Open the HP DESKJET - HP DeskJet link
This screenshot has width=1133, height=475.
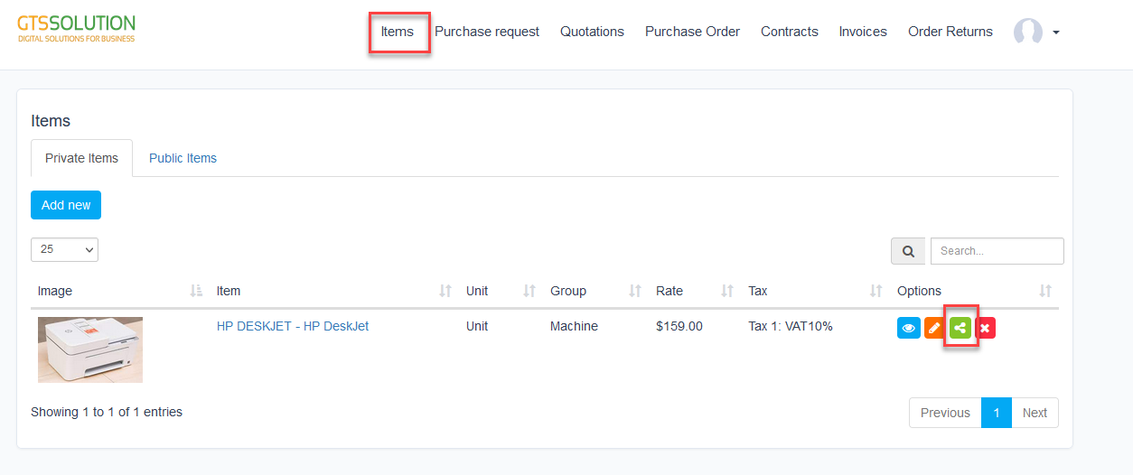point(292,326)
